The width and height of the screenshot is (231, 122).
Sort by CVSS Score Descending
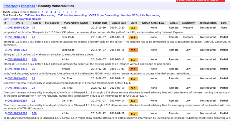click(104, 15)
